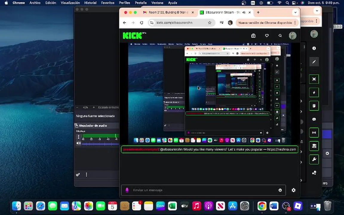Open Kick search magnifier icon

[x=280, y=36]
